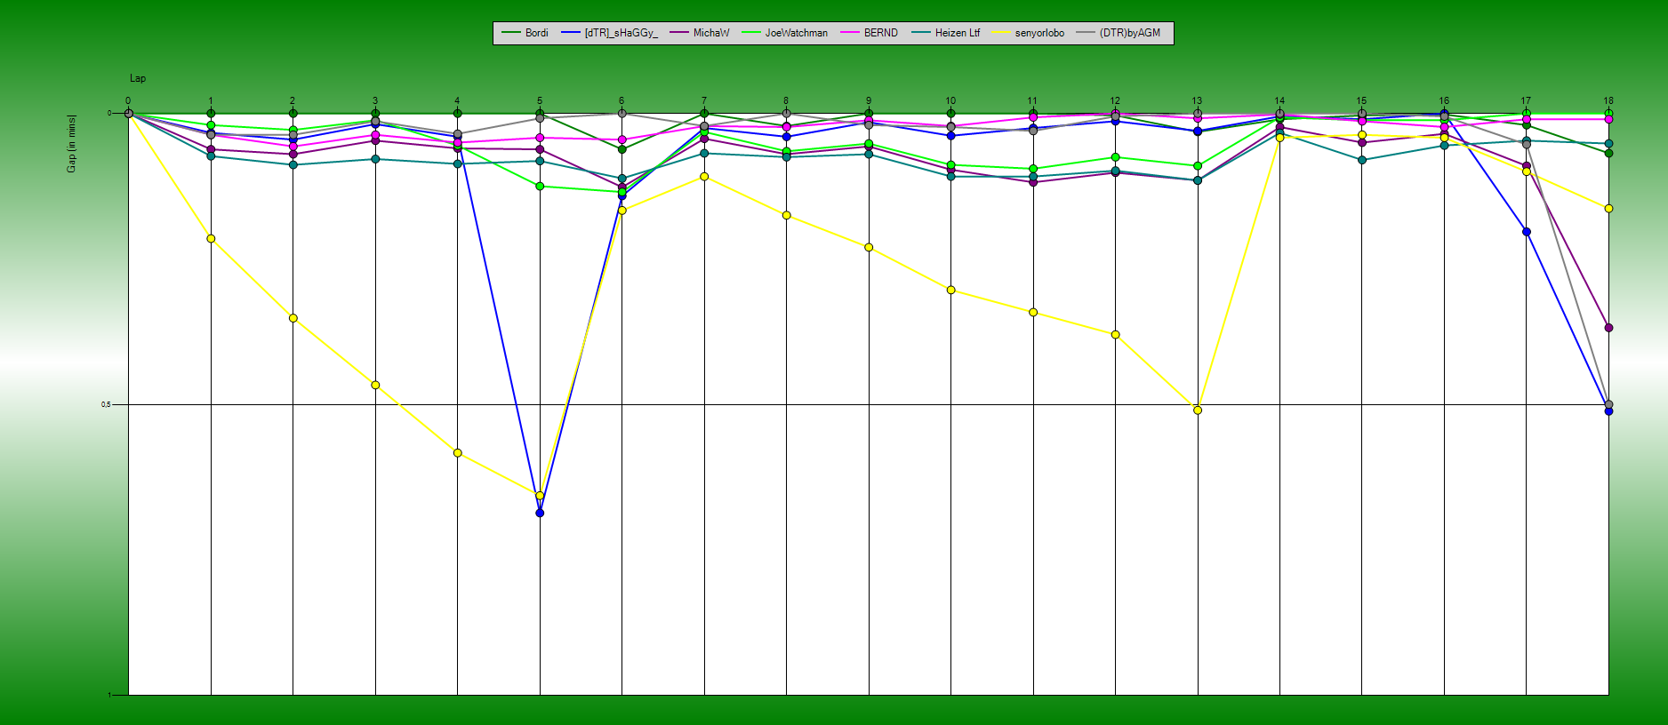Click the magenta BERND point at lap 18
This screenshot has width=1668, height=725.
(x=1608, y=119)
